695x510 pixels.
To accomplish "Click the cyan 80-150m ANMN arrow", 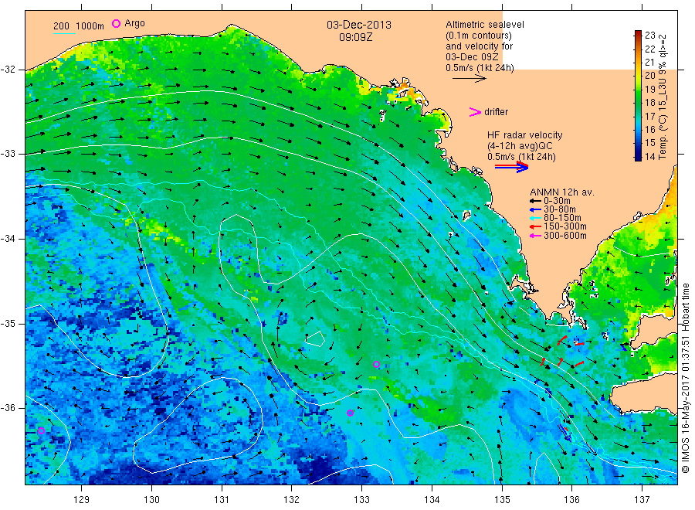I will [535, 218].
